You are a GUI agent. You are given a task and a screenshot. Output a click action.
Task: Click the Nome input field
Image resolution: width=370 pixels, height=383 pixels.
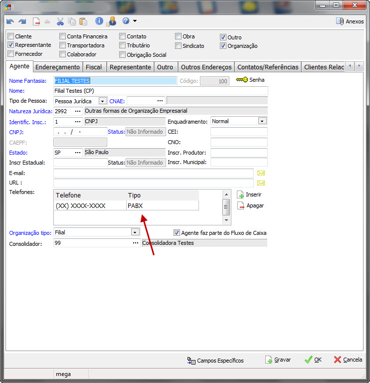coord(160,91)
